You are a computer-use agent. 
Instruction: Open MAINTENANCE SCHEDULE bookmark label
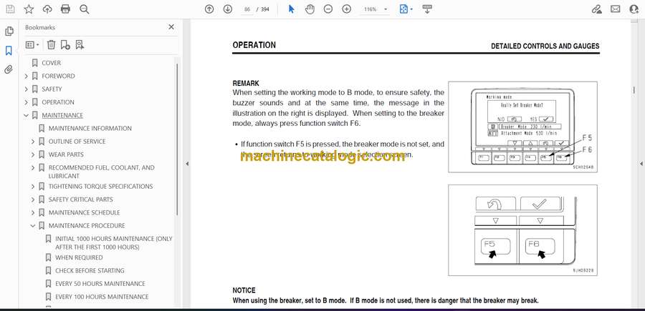tap(85, 212)
